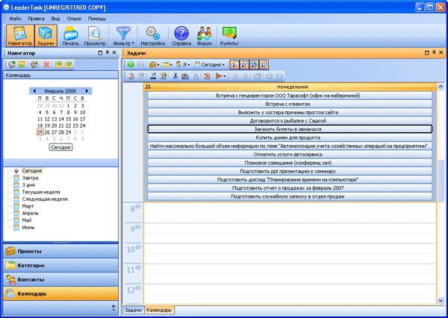The image size is (448, 318).
Task: Click the first add icon in Навигатор toolbar
Action: coord(12,65)
